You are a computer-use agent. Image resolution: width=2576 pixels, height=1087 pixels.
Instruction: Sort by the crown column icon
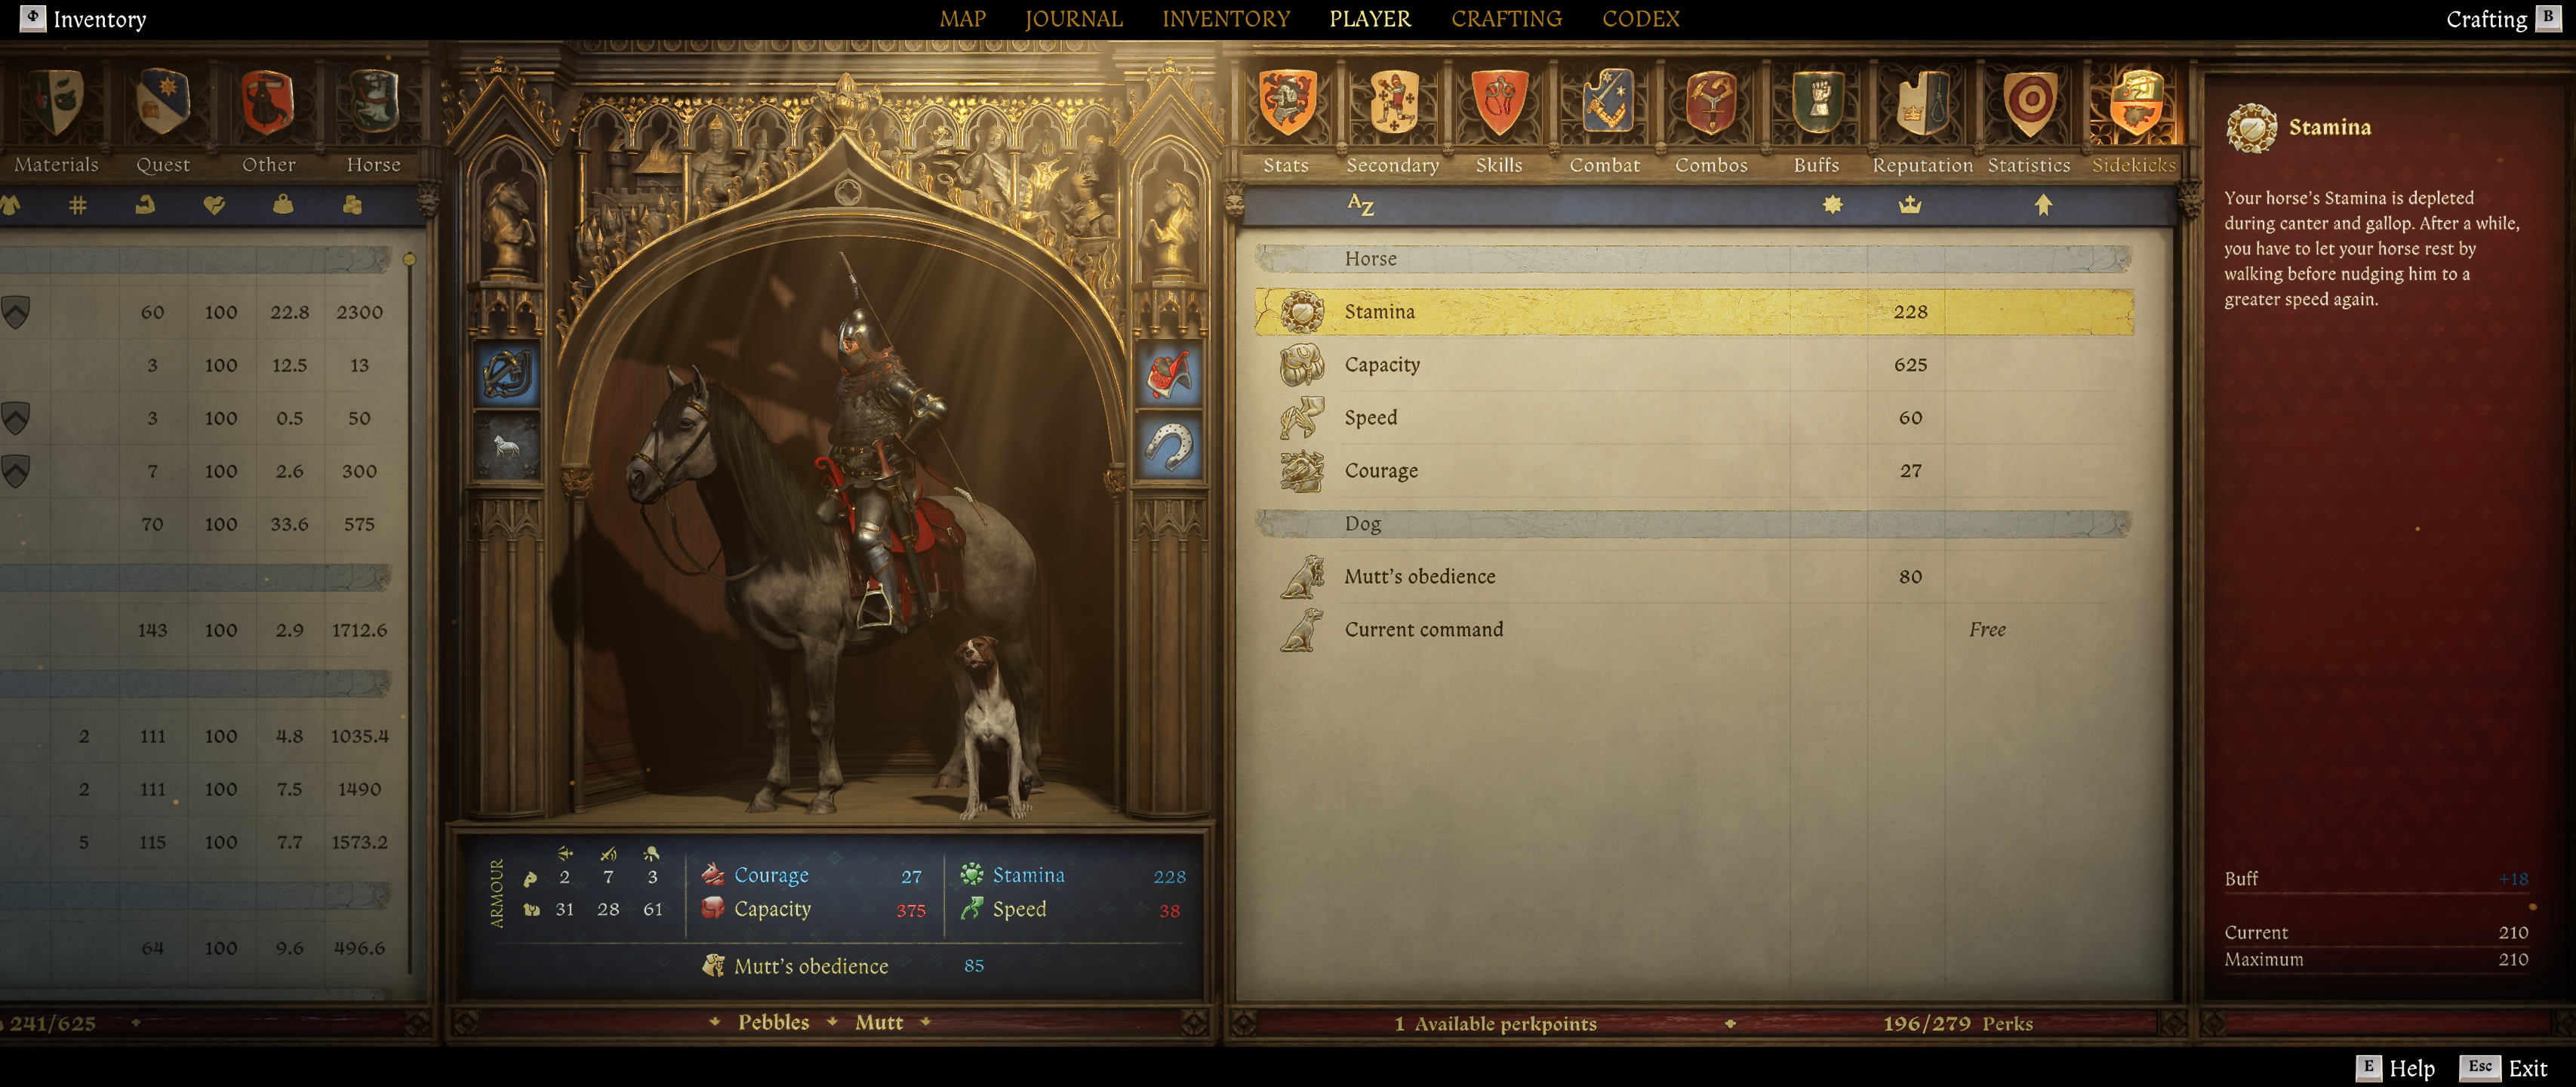click(x=1910, y=205)
